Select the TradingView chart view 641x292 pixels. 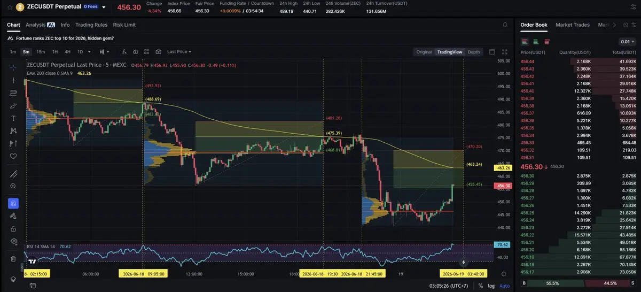[449, 52]
